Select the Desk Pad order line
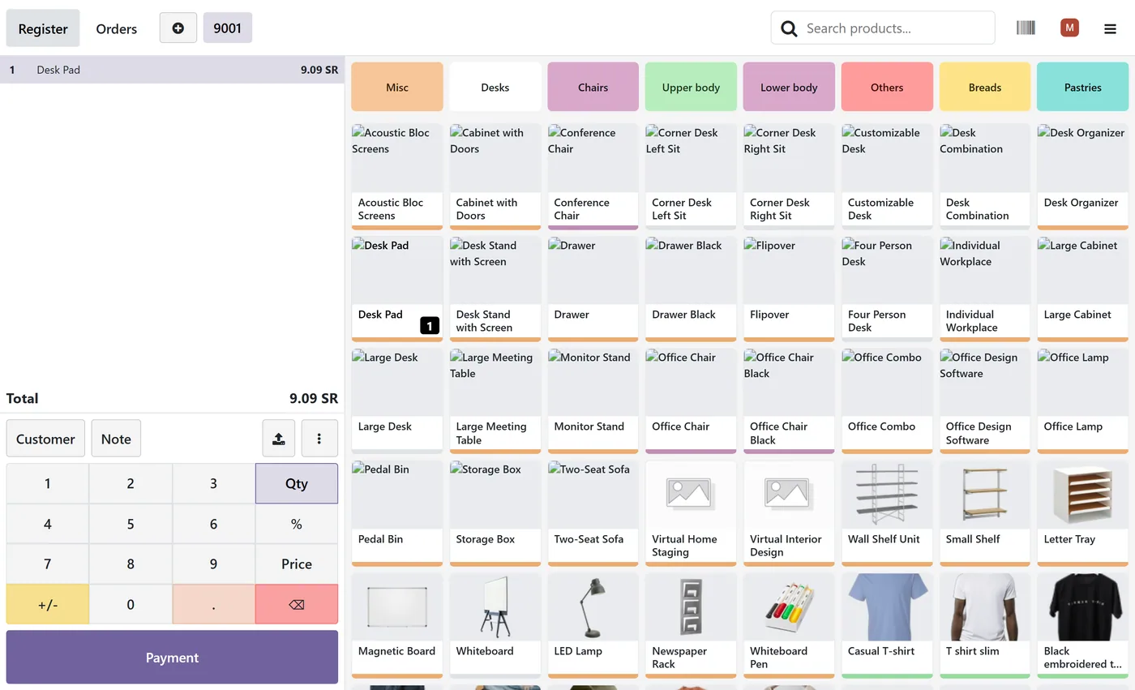This screenshot has height=690, width=1135. (172, 70)
